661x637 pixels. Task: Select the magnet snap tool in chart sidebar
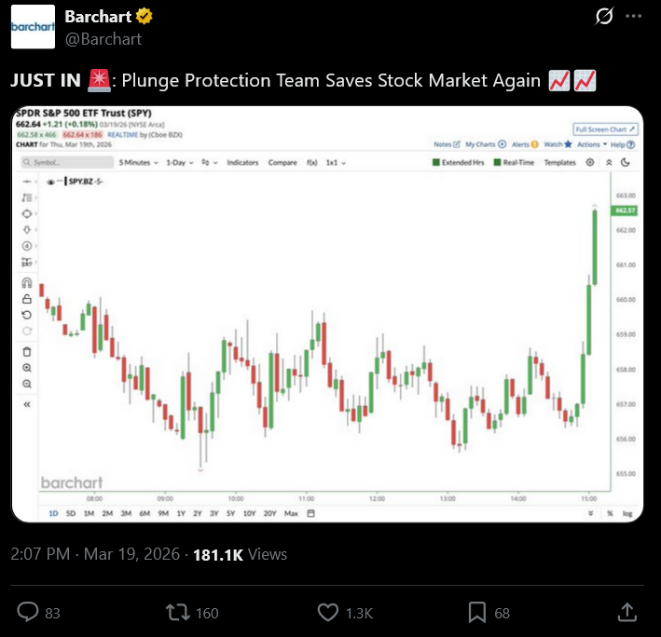26,283
